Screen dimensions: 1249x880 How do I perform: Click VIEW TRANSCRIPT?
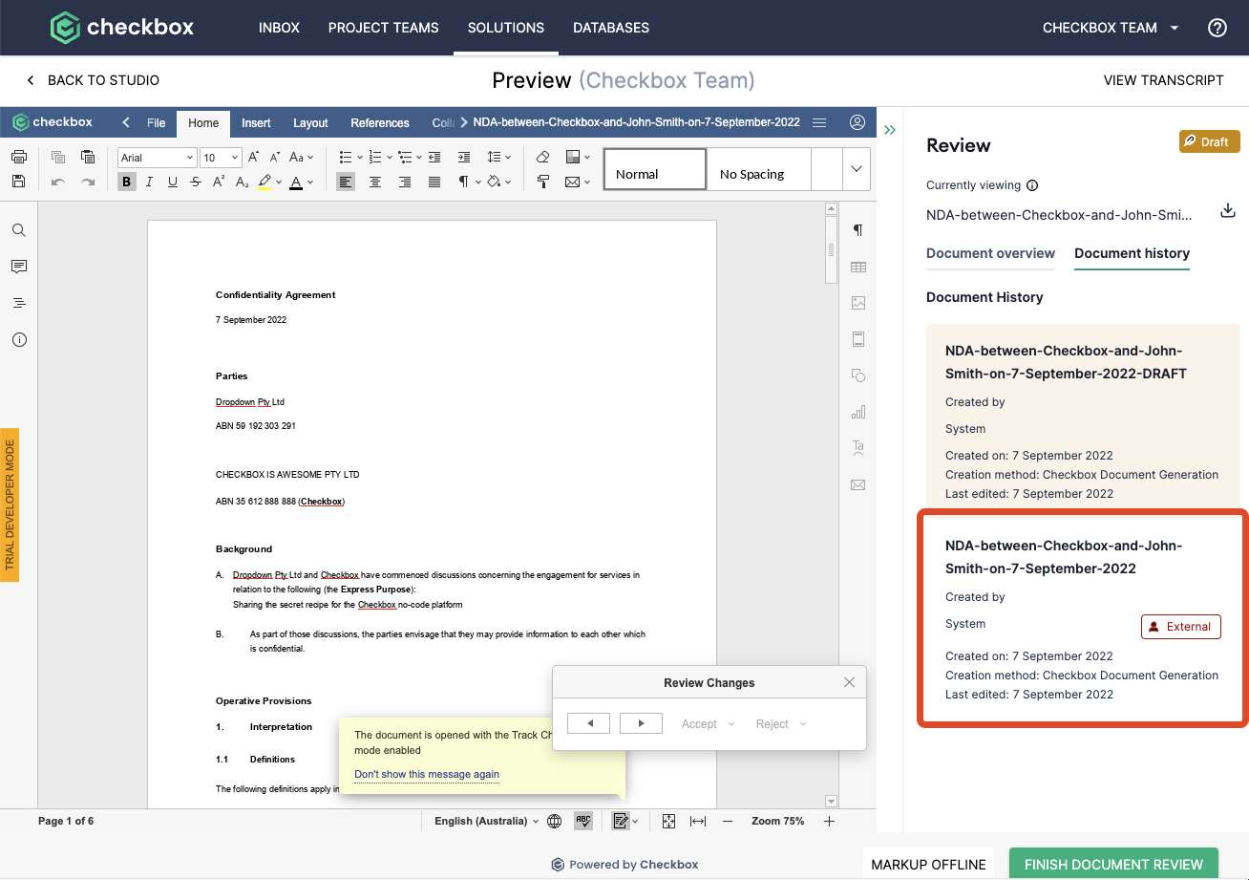[1163, 80]
